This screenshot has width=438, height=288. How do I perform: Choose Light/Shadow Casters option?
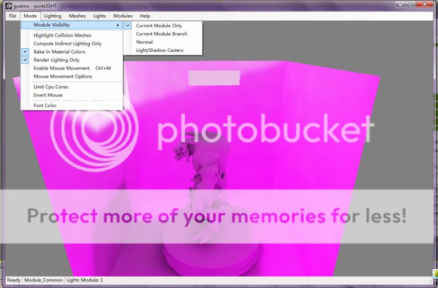click(x=160, y=50)
